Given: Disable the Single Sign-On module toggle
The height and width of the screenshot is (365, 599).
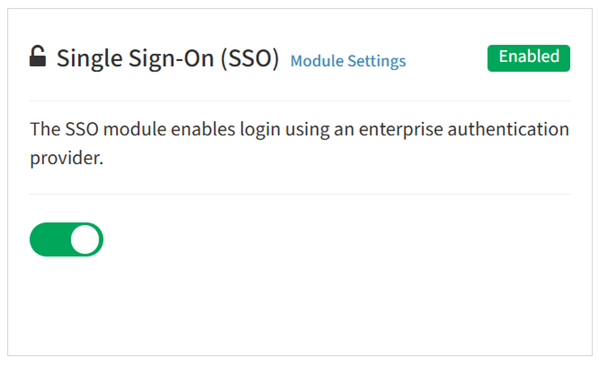Looking at the screenshot, I should (x=66, y=239).
